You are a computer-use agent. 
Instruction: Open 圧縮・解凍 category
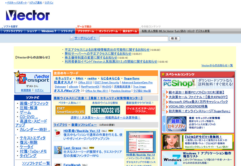(x=29, y=108)
